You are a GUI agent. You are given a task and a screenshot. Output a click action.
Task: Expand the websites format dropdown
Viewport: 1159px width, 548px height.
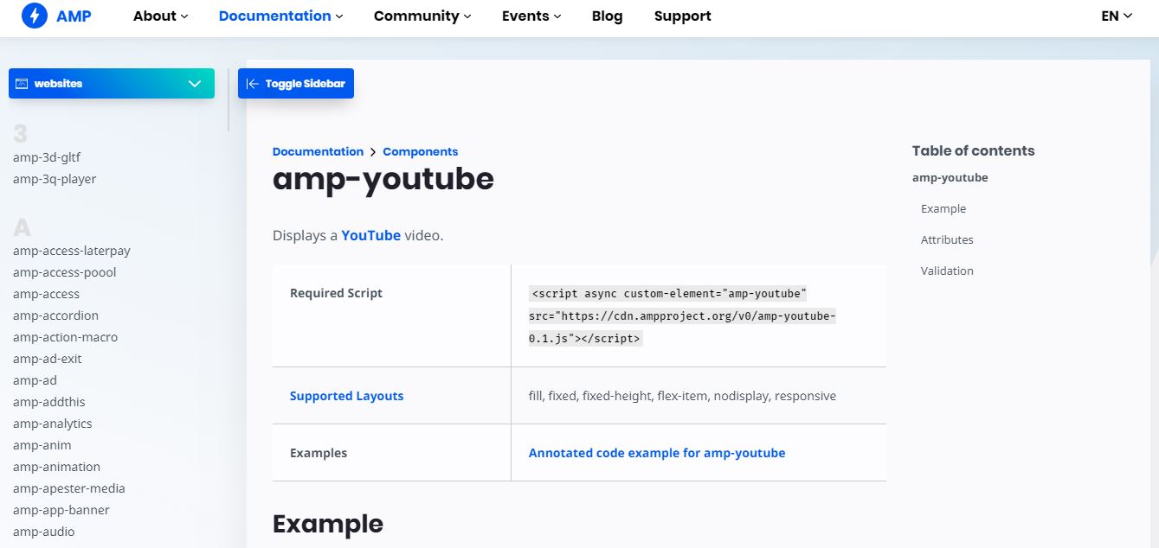112,84
